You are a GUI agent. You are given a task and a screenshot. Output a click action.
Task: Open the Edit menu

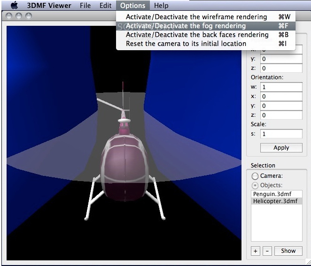point(105,6)
